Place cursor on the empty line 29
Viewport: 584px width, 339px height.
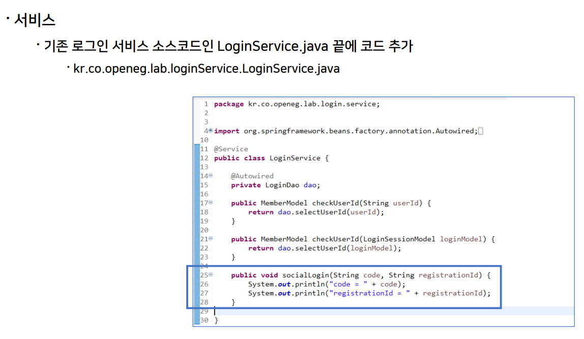[356, 311]
